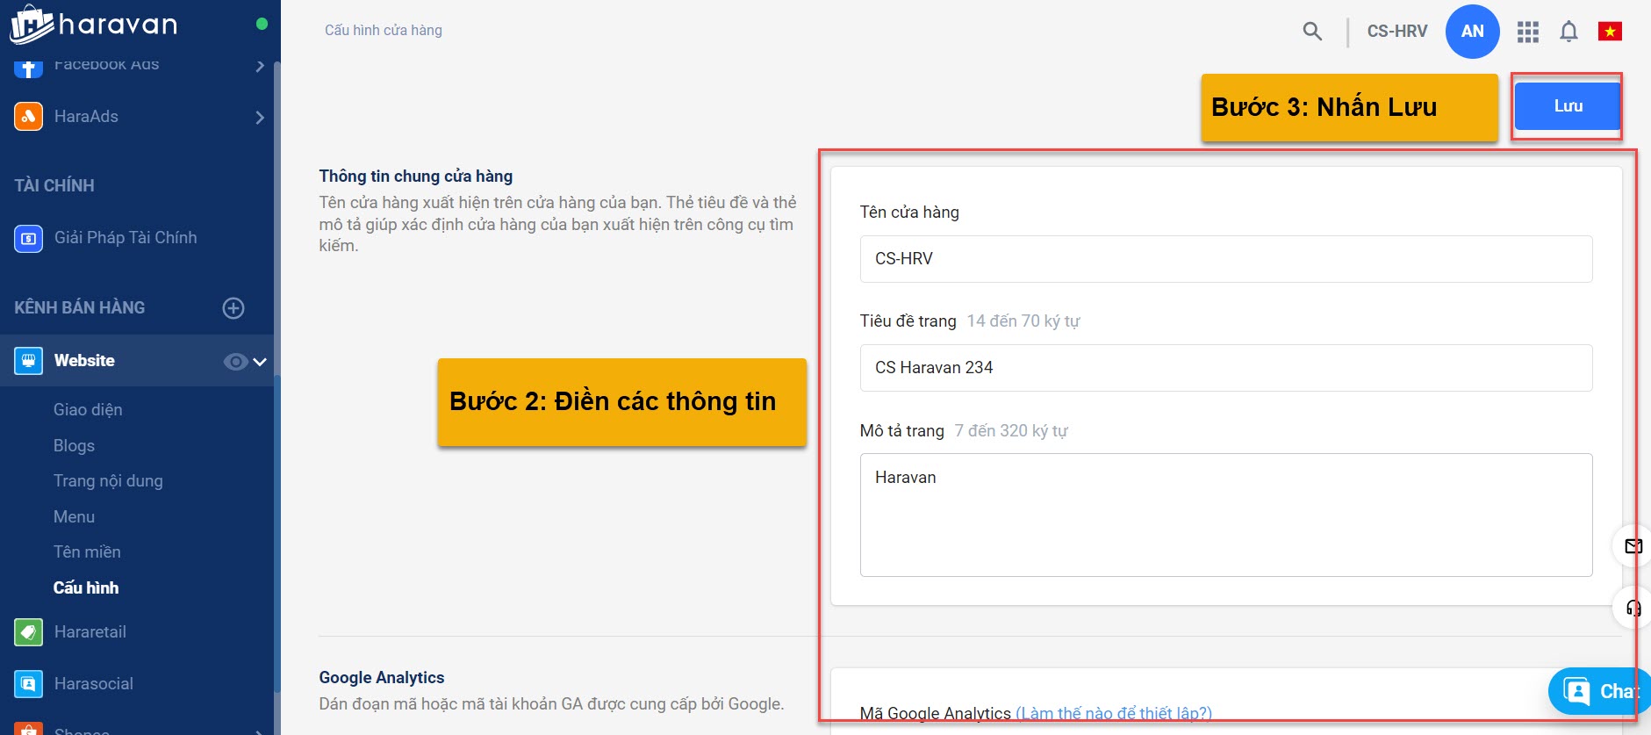The height and width of the screenshot is (735, 1651).
Task: Open the AN user avatar
Action: coord(1472,32)
